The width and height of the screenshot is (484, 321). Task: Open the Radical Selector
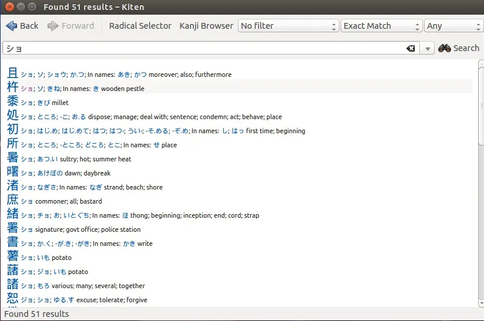click(140, 26)
